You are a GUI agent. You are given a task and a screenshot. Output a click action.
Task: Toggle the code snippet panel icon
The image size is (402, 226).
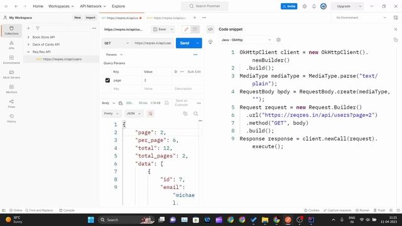coord(210,30)
